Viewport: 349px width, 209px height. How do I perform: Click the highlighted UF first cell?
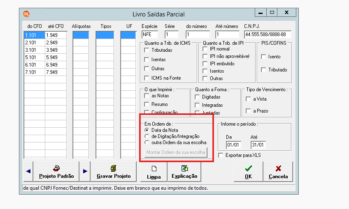point(128,35)
